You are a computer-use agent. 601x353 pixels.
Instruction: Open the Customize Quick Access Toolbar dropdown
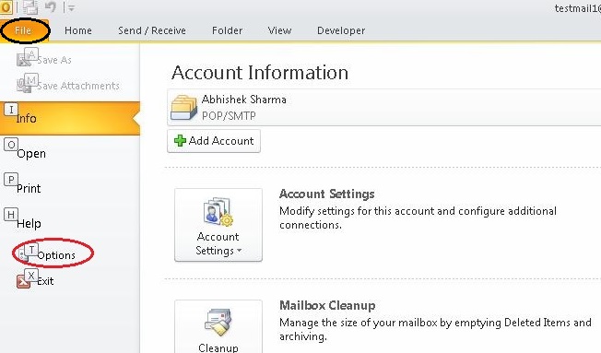pyautogui.click(x=71, y=7)
